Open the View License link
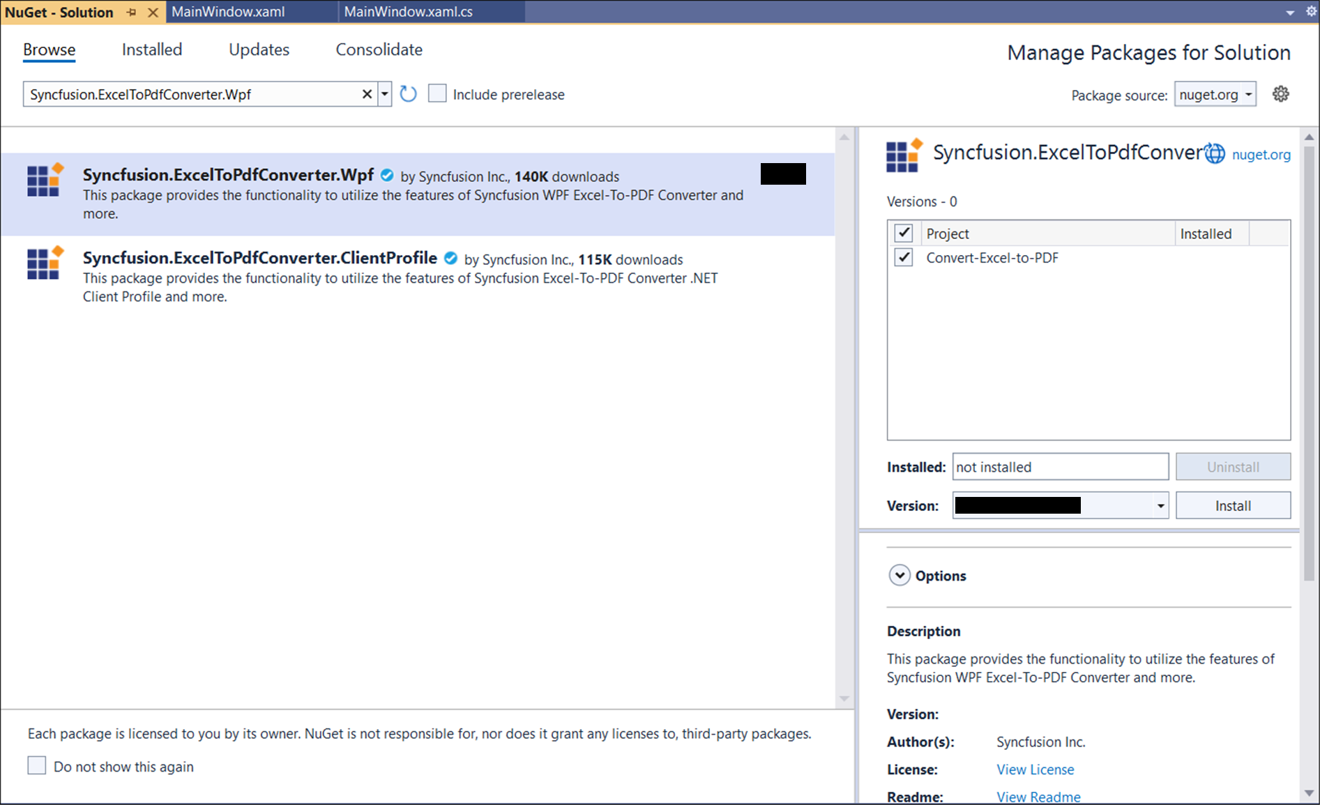The image size is (1320, 805). [1035, 769]
